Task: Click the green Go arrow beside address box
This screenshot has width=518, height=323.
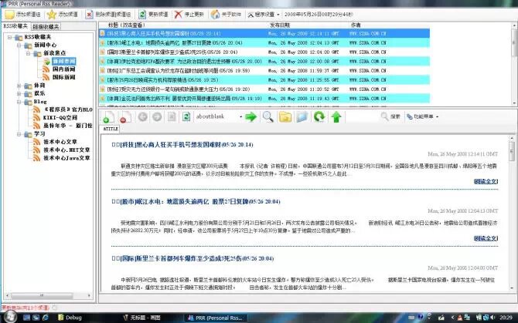Action: [x=250, y=116]
